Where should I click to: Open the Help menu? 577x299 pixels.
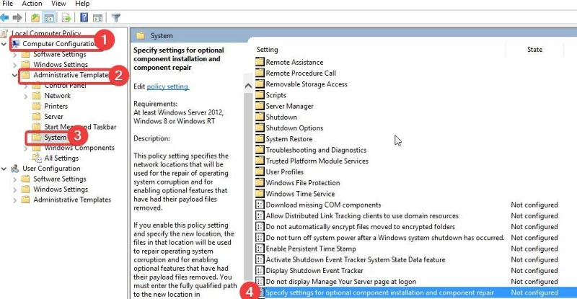(82, 4)
